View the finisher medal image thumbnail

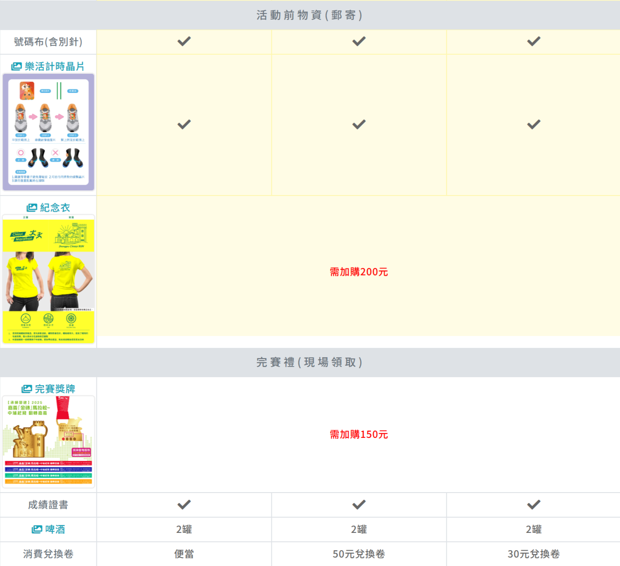coord(48,442)
